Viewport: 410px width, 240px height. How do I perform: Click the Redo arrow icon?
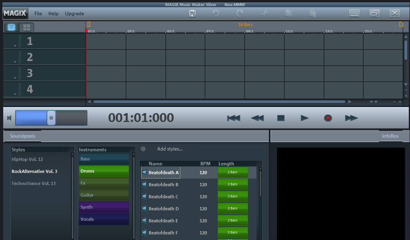click(x=240, y=13)
